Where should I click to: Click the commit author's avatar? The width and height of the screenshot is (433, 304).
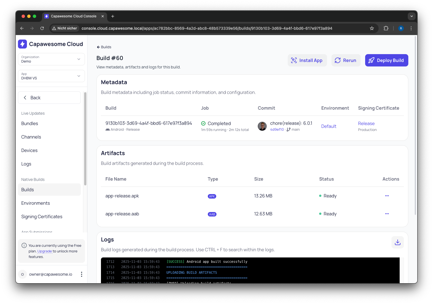(262, 126)
